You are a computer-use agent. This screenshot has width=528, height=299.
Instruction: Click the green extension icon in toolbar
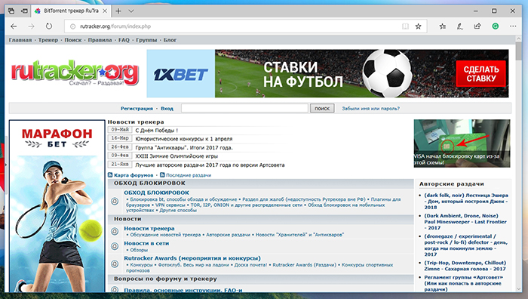tap(496, 26)
